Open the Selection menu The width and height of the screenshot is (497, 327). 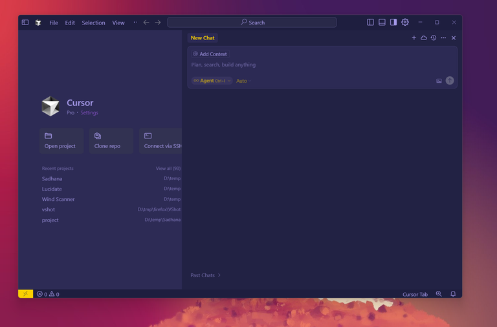tap(93, 23)
